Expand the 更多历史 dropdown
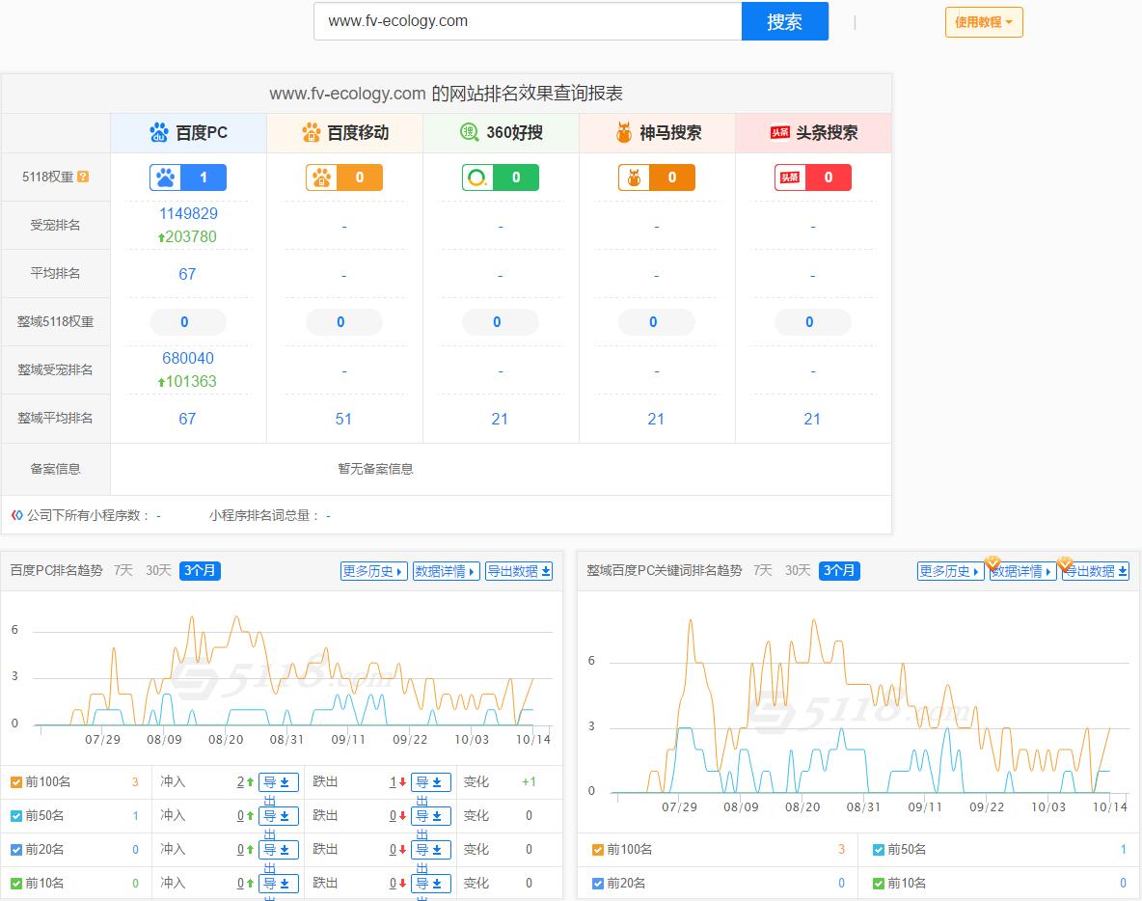 click(373, 570)
